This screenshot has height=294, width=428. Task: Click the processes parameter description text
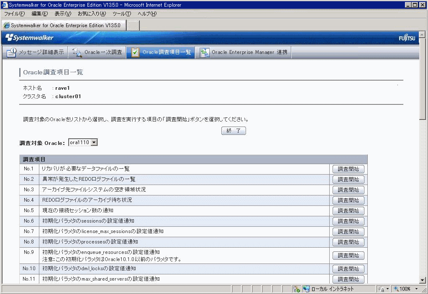90,242
